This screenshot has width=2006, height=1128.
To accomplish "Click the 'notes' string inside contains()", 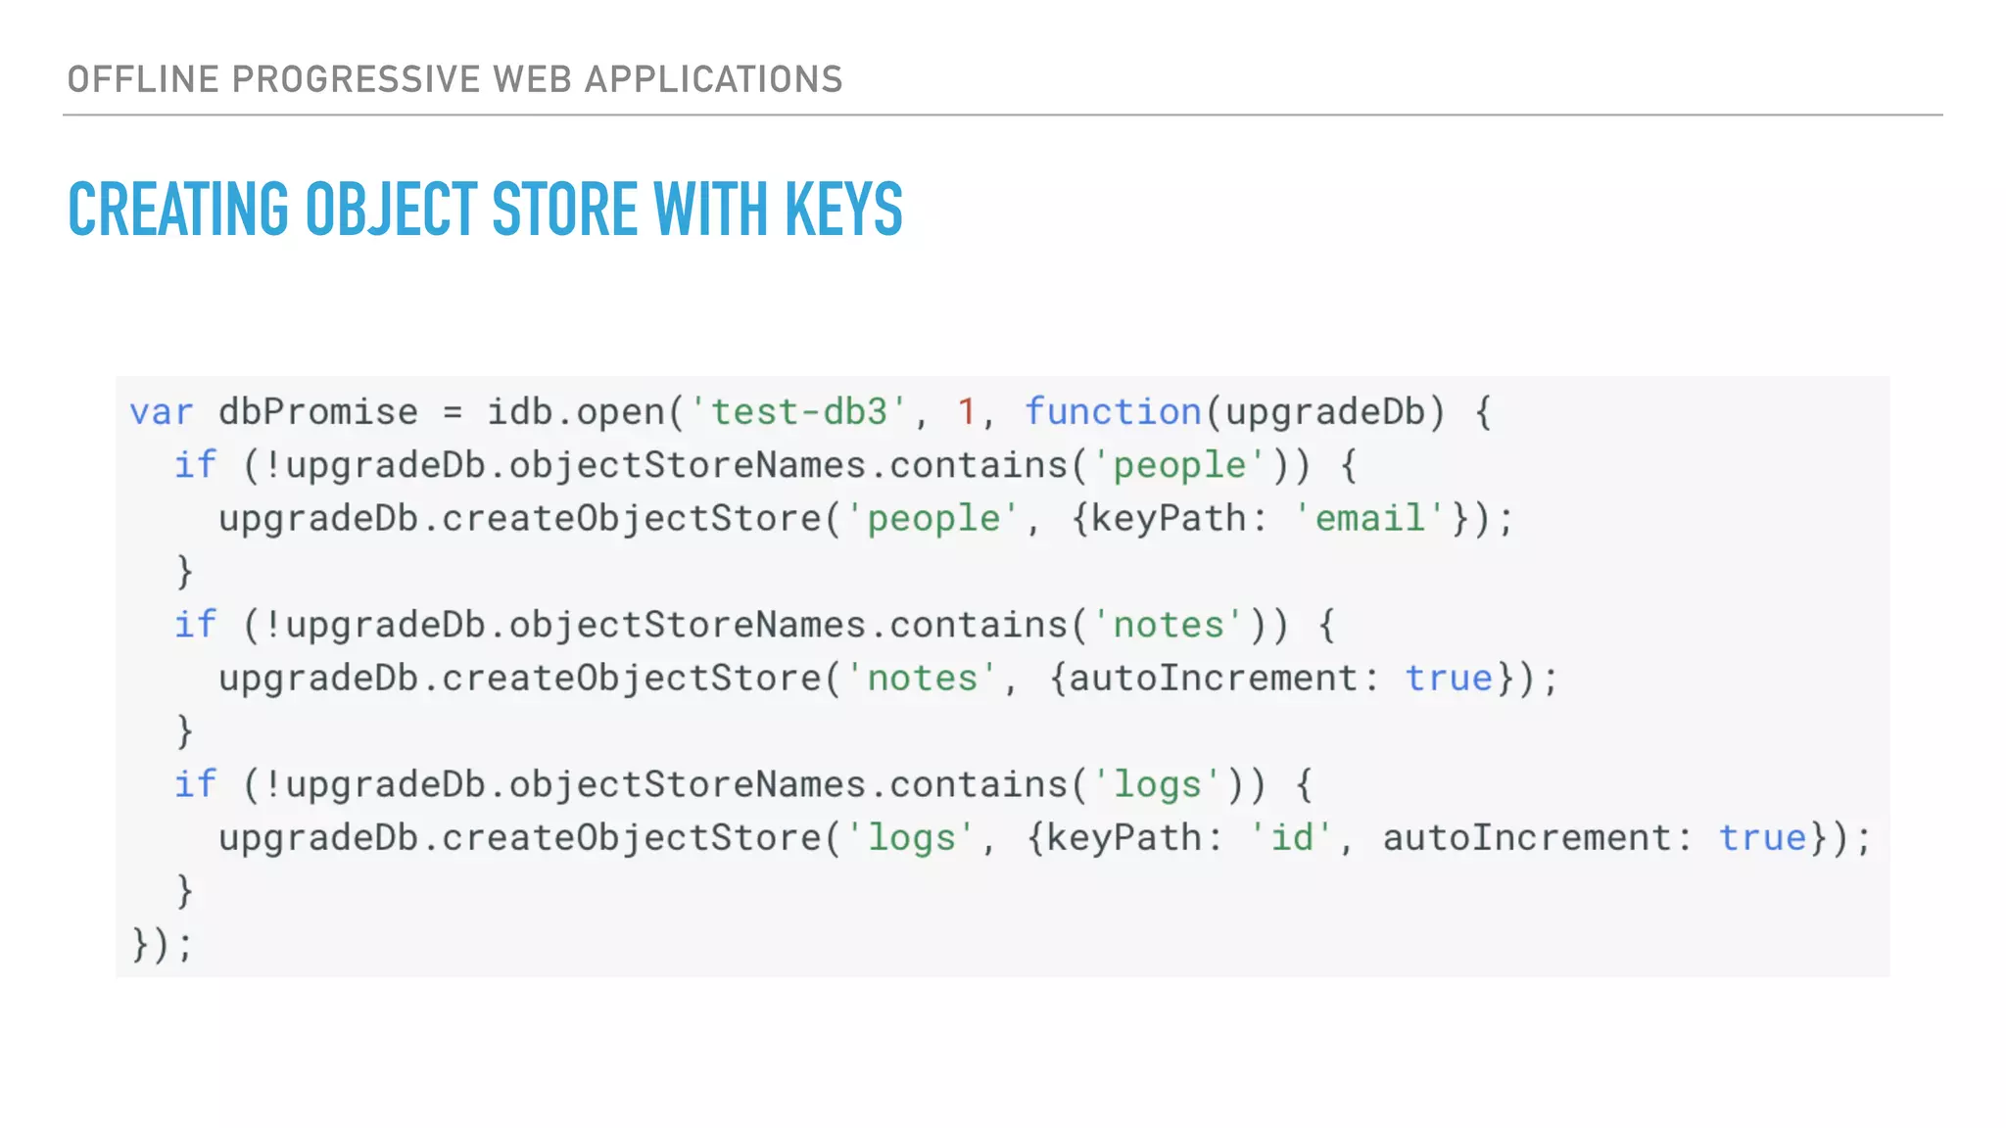I will [x=1168, y=626].
